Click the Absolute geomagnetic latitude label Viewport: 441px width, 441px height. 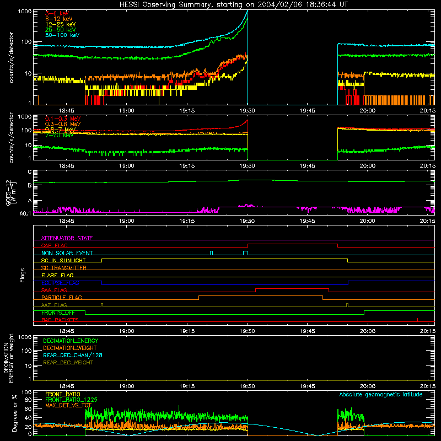(381, 394)
